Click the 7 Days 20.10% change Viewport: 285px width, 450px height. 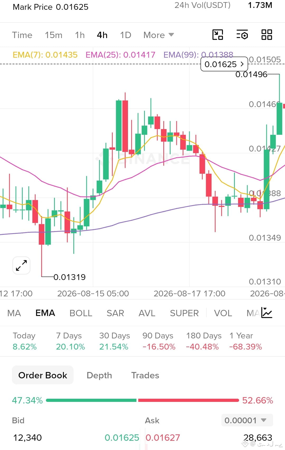click(70, 341)
